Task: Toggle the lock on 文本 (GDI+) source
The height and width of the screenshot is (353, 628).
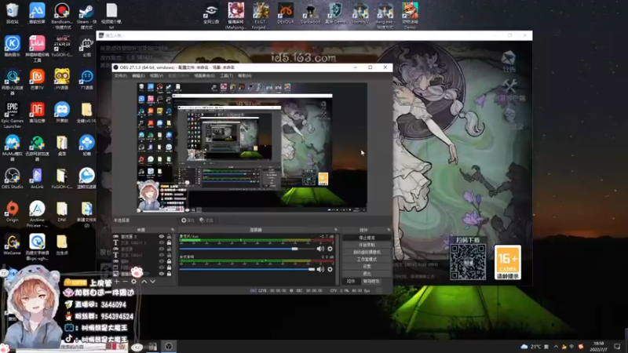Action: pos(169,255)
